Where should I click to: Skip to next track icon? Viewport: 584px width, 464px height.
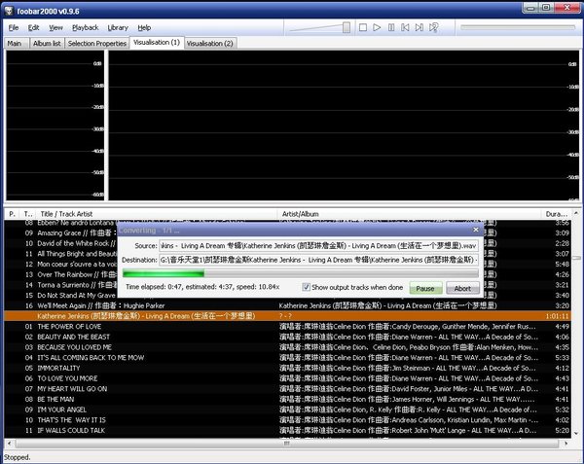tap(419, 27)
